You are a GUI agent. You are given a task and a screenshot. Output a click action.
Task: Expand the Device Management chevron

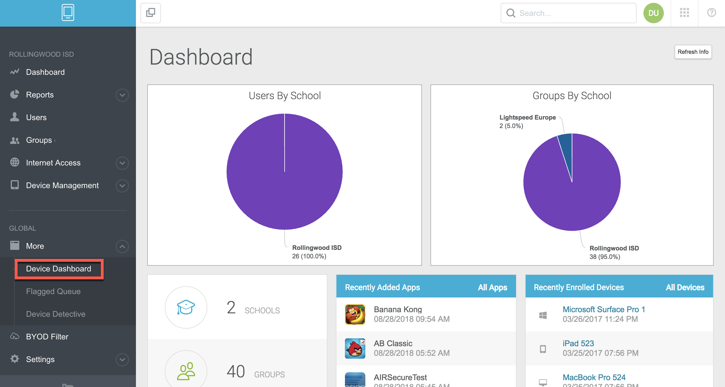[x=122, y=186]
